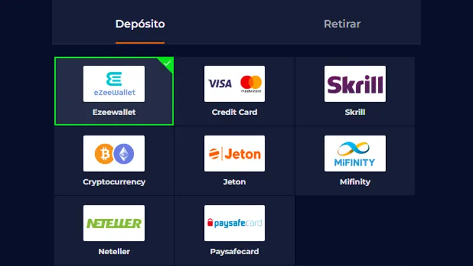The image size is (473, 266).
Task: Select the Neteller logo
Action: [x=114, y=223]
